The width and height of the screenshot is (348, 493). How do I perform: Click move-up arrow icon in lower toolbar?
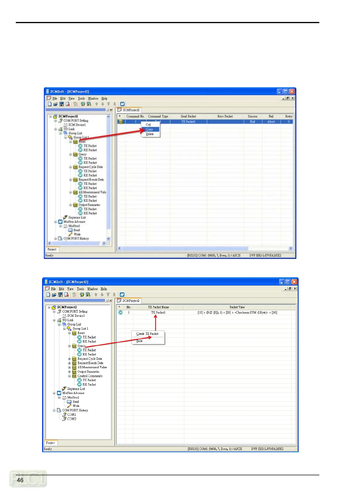pos(96,295)
